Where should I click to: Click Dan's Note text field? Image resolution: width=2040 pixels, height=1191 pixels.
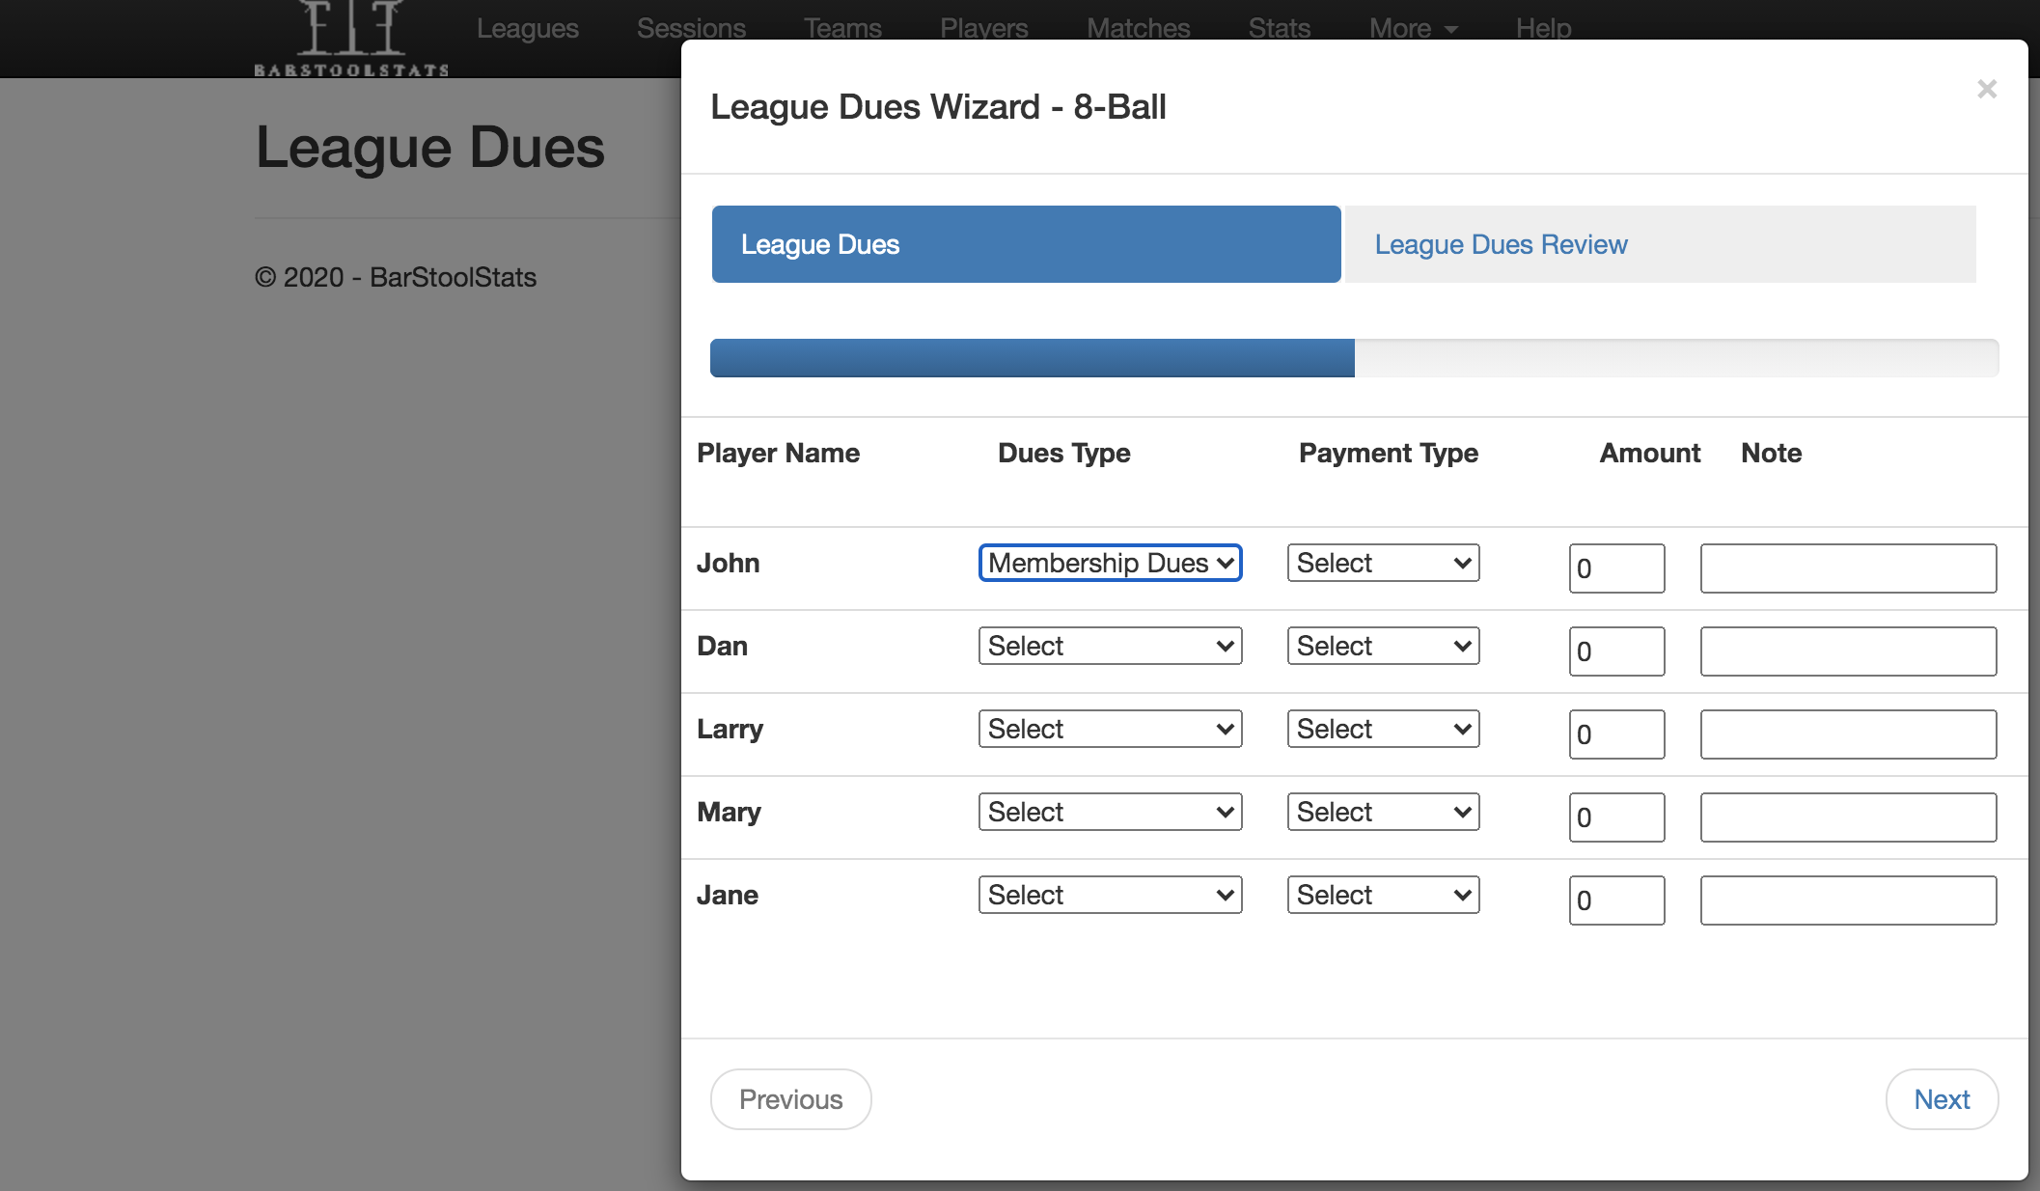click(x=1847, y=651)
